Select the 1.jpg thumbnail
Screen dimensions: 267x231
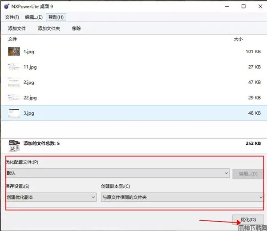click(x=14, y=52)
